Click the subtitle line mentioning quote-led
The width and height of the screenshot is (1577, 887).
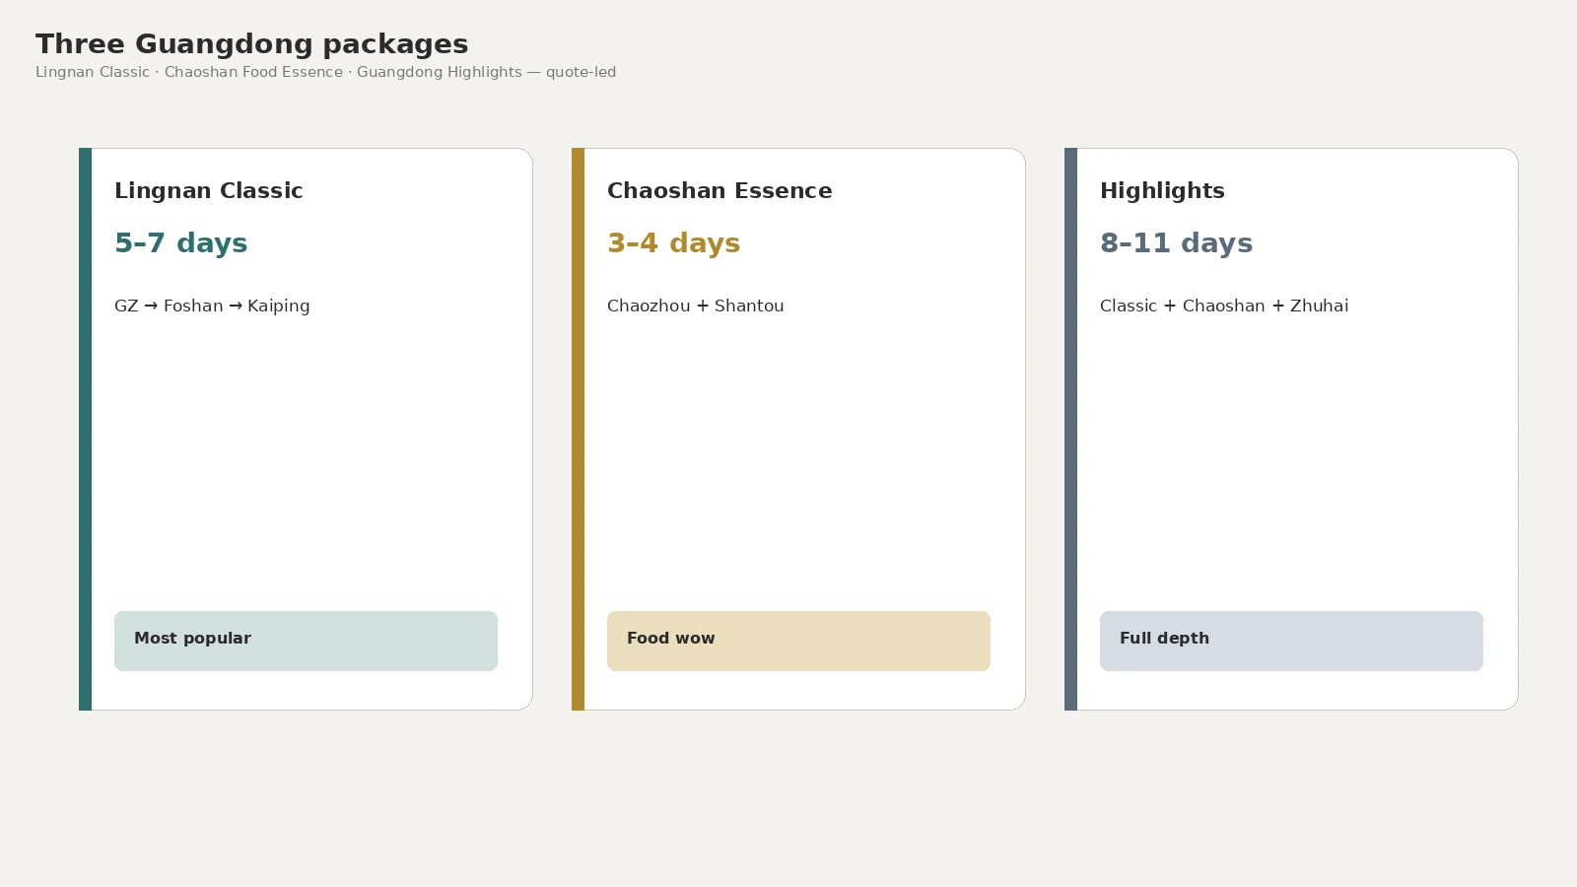tap(326, 72)
